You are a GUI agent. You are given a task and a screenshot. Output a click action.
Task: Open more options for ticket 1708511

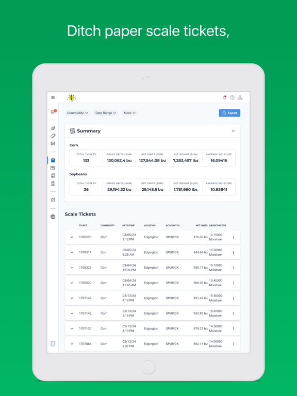(233, 252)
